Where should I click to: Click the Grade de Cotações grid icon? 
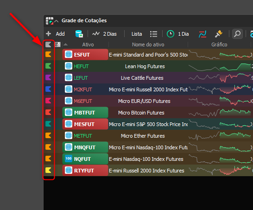[50, 21]
